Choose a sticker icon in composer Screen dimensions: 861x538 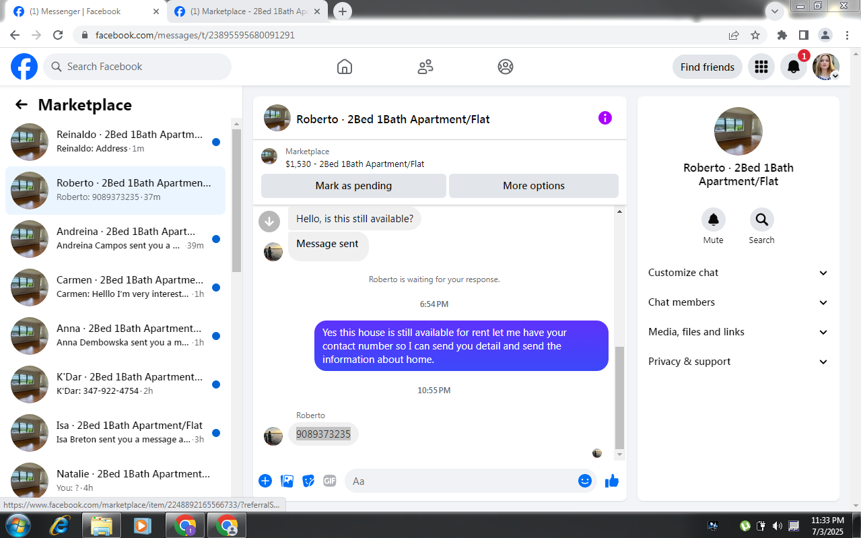click(308, 481)
